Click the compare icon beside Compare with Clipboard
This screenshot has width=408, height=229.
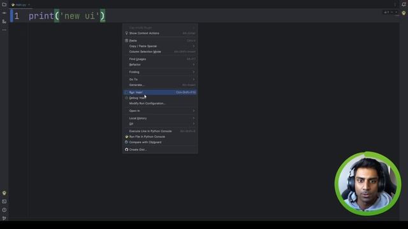(x=126, y=142)
